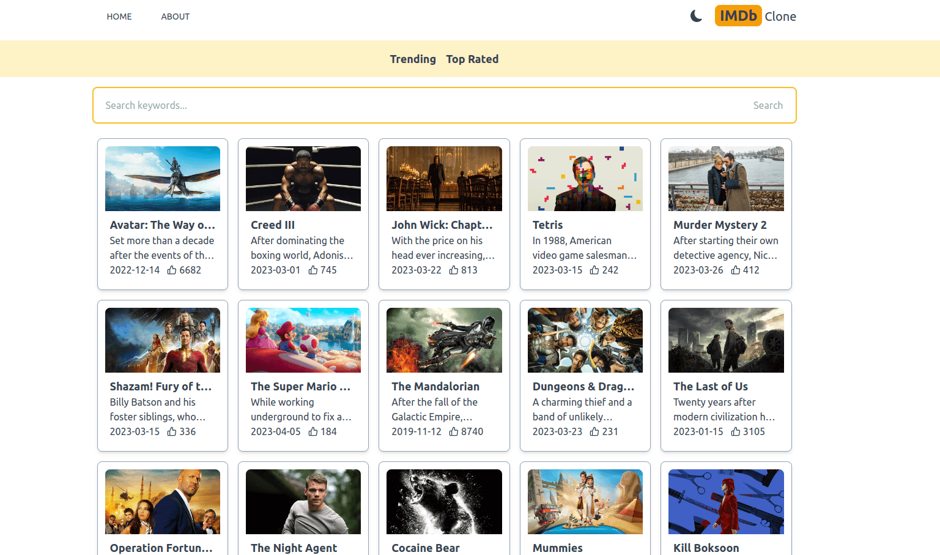Open The Mandalorian poster image

tap(444, 340)
